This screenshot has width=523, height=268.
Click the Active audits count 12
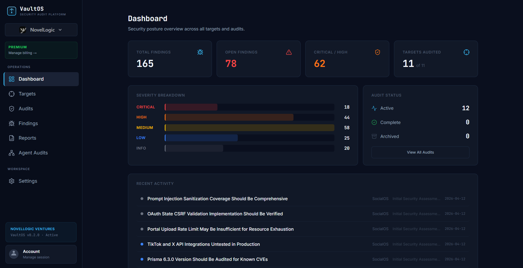466,108
